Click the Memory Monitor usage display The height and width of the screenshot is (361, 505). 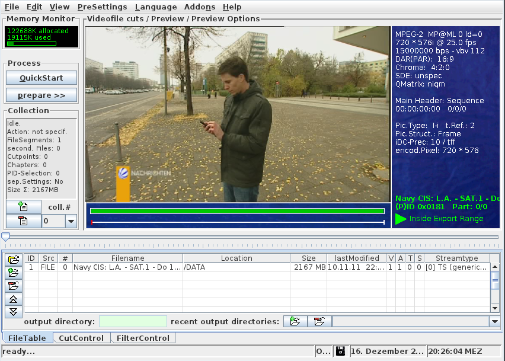click(41, 37)
